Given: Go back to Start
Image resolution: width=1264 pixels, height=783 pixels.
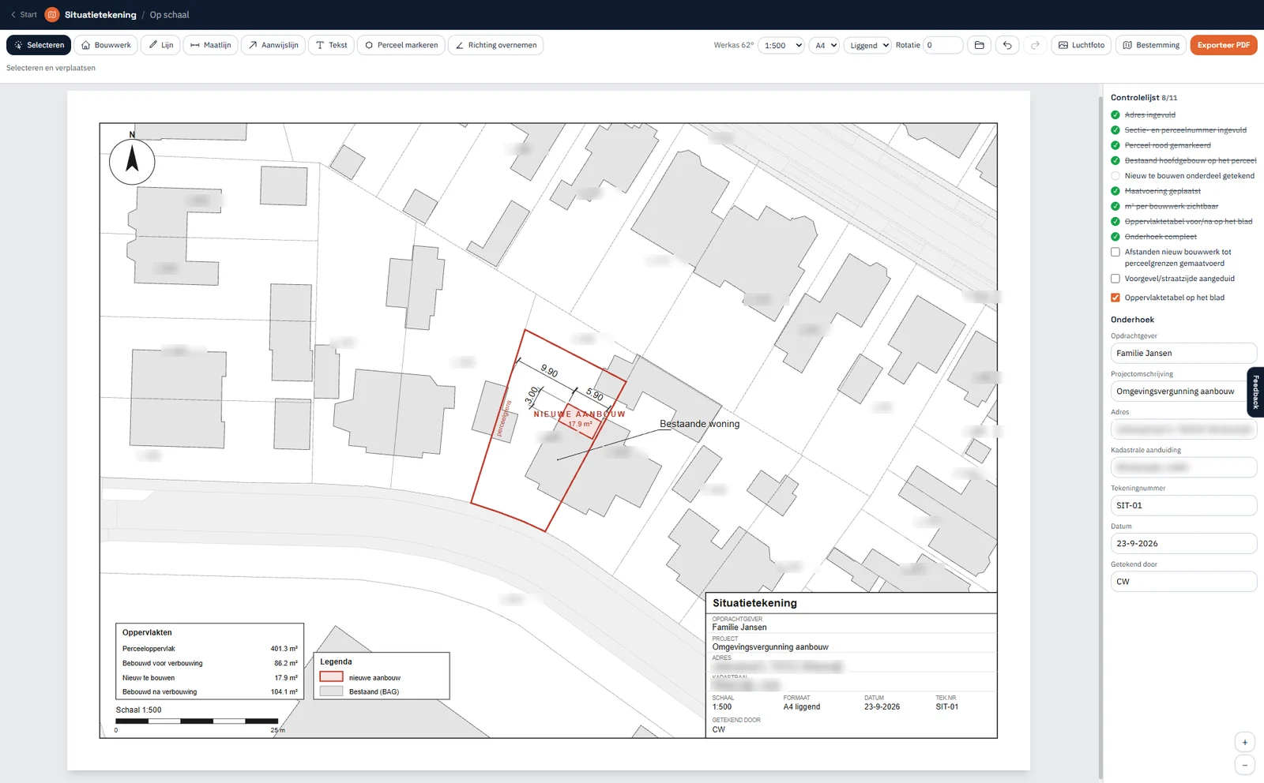Looking at the screenshot, I should tap(24, 15).
